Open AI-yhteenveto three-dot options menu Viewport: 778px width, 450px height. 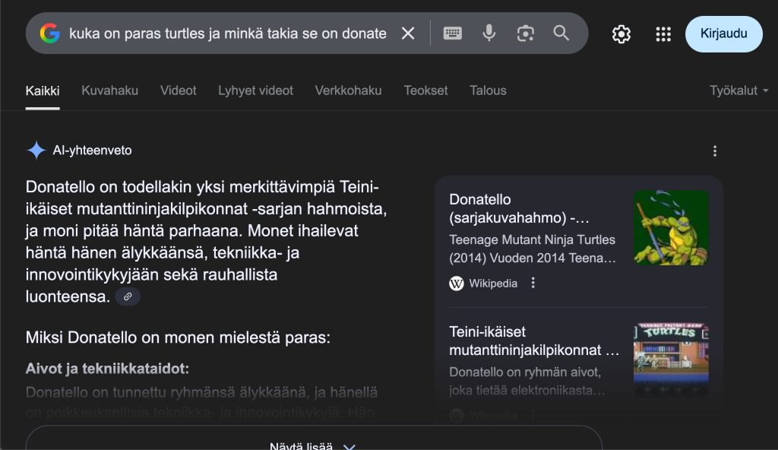tap(714, 151)
